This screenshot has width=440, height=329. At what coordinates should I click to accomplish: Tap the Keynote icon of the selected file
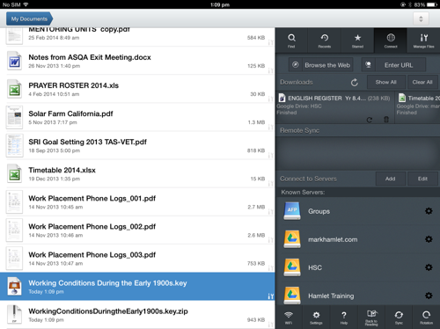coord(14,287)
